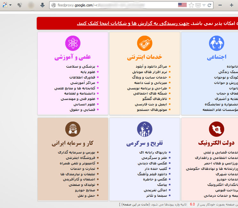This screenshot has height=208, width=238.
Task: Open the میزبانی و ثبت دامنه link
Action: pyautogui.click(x=150, y=83)
